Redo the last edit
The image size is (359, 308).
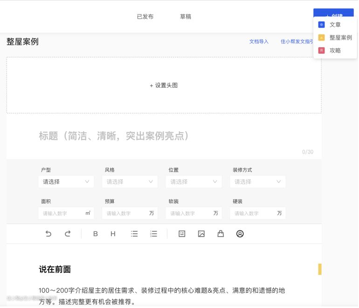[68, 234]
